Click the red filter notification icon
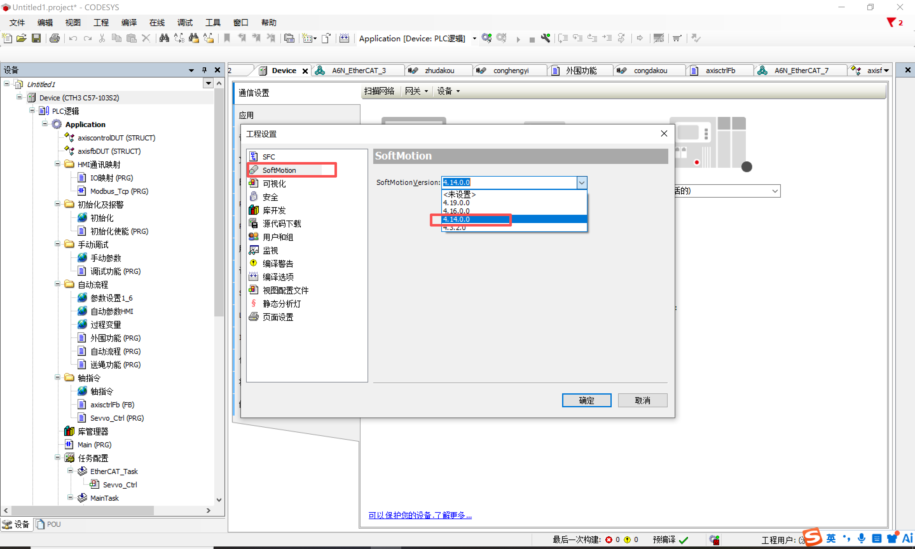The width and height of the screenshot is (915, 549). click(x=891, y=23)
